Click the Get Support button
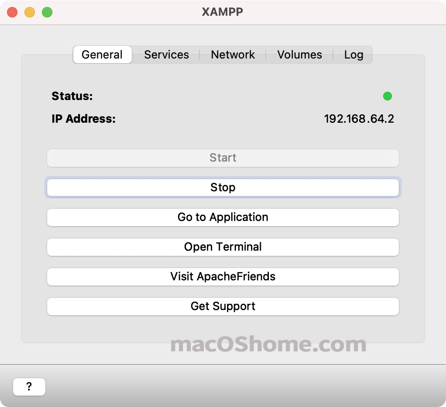446x407 pixels. pyautogui.click(x=223, y=307)
